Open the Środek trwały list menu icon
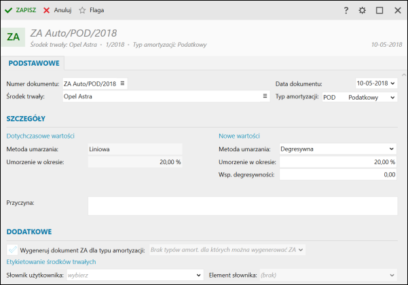 pos(265,96)
